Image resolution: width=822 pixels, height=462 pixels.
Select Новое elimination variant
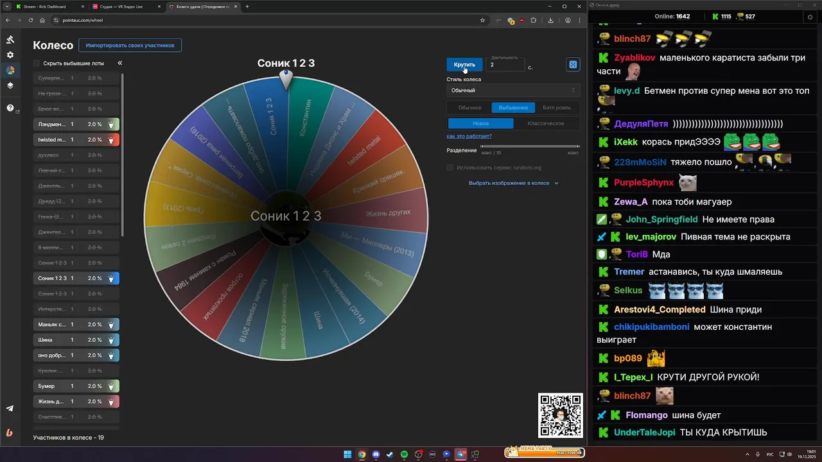(480, 123)
